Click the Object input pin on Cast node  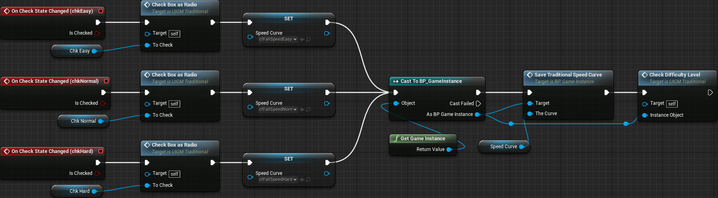(396, 103)
